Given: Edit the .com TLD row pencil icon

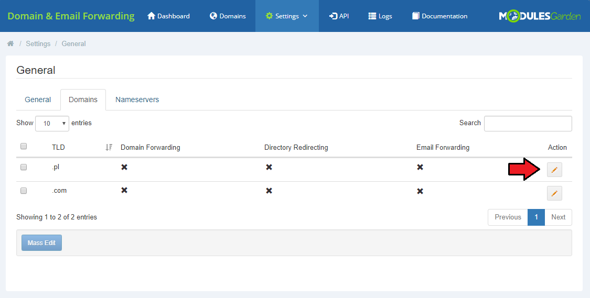Looking at the screenshot, I should [x=554, y=193].
